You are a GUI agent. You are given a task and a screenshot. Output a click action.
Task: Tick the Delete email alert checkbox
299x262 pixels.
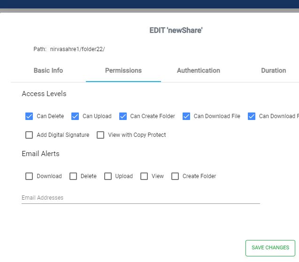point(73,176)
